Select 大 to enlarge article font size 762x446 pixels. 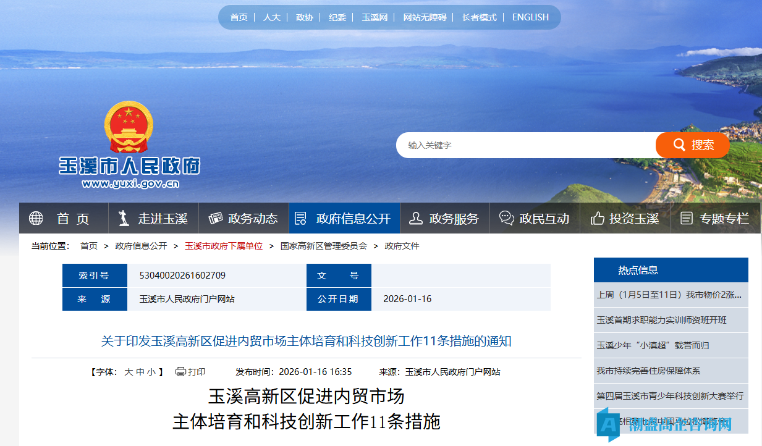[127, 371]
